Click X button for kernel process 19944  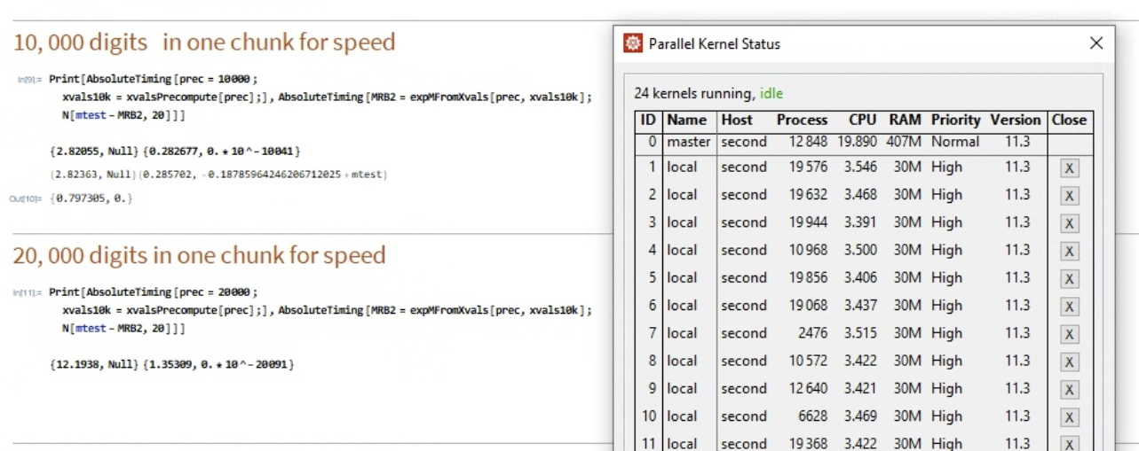click(x=1071, y=222)
